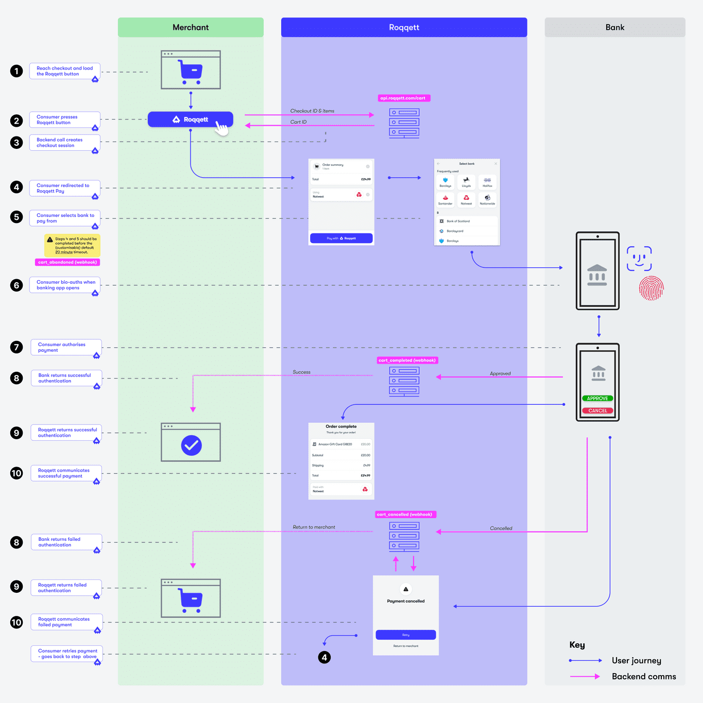Click the Natwest logo in the Using panel

point(359,195)
